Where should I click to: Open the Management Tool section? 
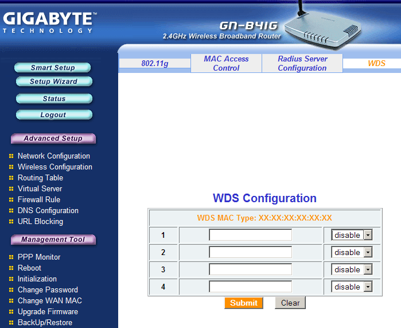point(53,240)
